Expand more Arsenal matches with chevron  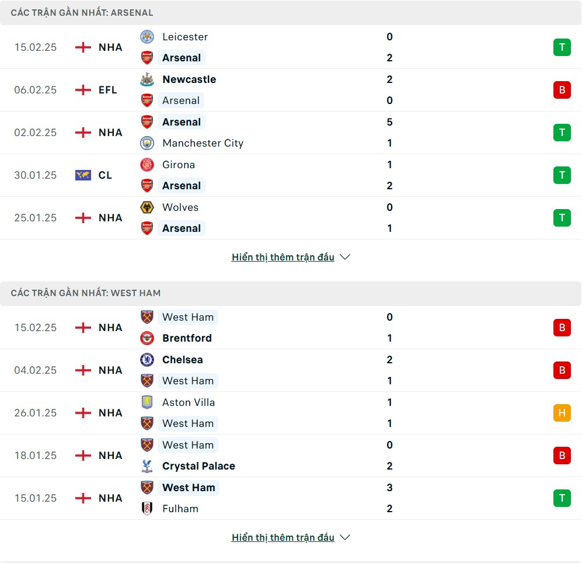(x=345, y=257)
